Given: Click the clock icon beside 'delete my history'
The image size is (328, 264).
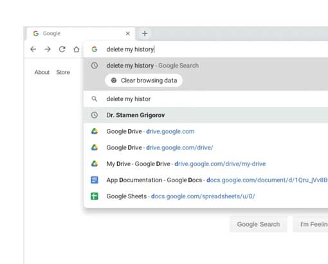Looking at the screenshot, I should point(95,66).
